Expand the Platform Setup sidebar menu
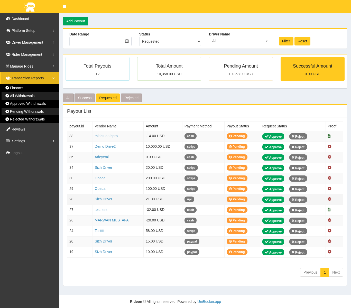Image resolution: width=351 pixels, height=308 pixels. pos(30,31)
